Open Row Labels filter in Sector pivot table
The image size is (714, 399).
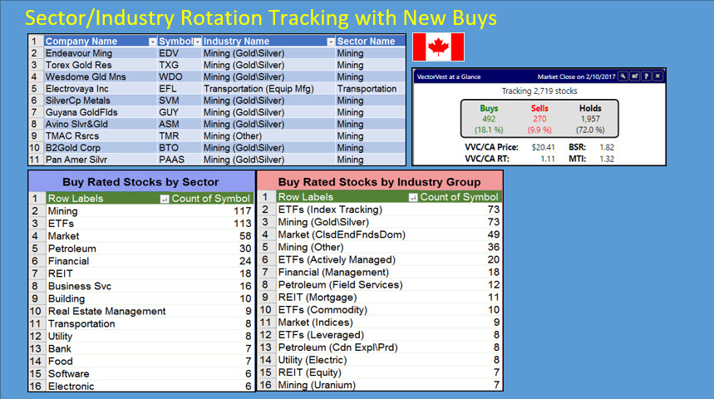[165, 199]
